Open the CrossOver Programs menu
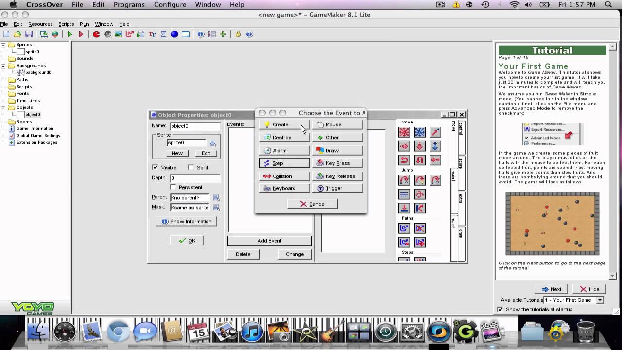 click(x=129, y=5)
